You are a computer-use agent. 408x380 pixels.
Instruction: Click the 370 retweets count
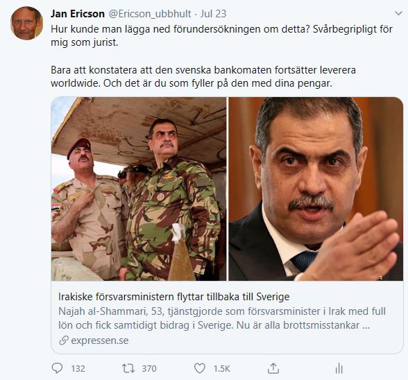pyautogui.click(x=149, y=368)
